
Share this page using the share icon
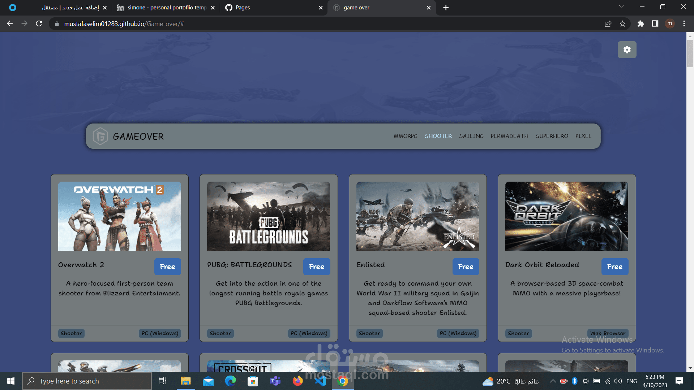click(x=608, y=24)
